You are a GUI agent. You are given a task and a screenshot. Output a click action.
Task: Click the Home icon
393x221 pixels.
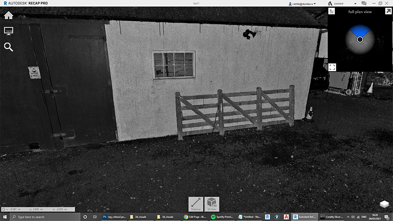click(8, 16)
